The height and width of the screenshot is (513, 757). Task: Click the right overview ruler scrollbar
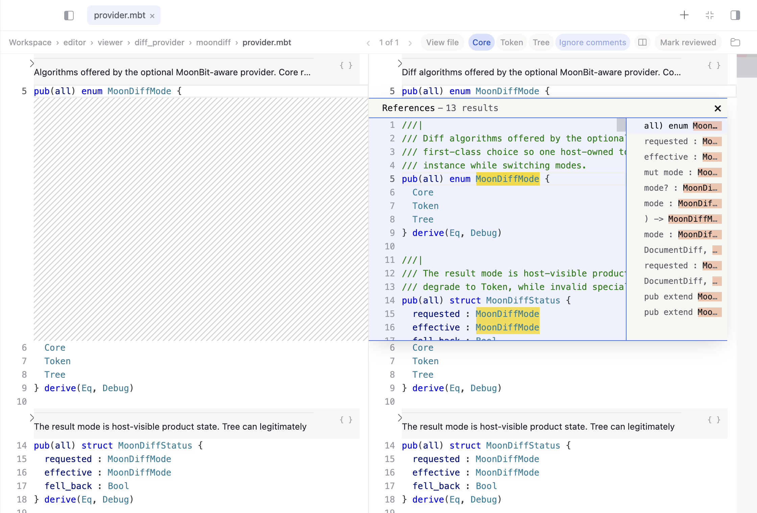pos(747,66)
